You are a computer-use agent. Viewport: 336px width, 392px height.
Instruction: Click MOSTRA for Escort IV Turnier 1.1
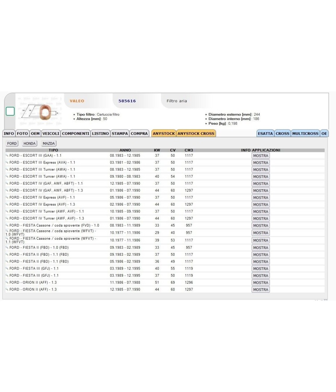[261, 212]
